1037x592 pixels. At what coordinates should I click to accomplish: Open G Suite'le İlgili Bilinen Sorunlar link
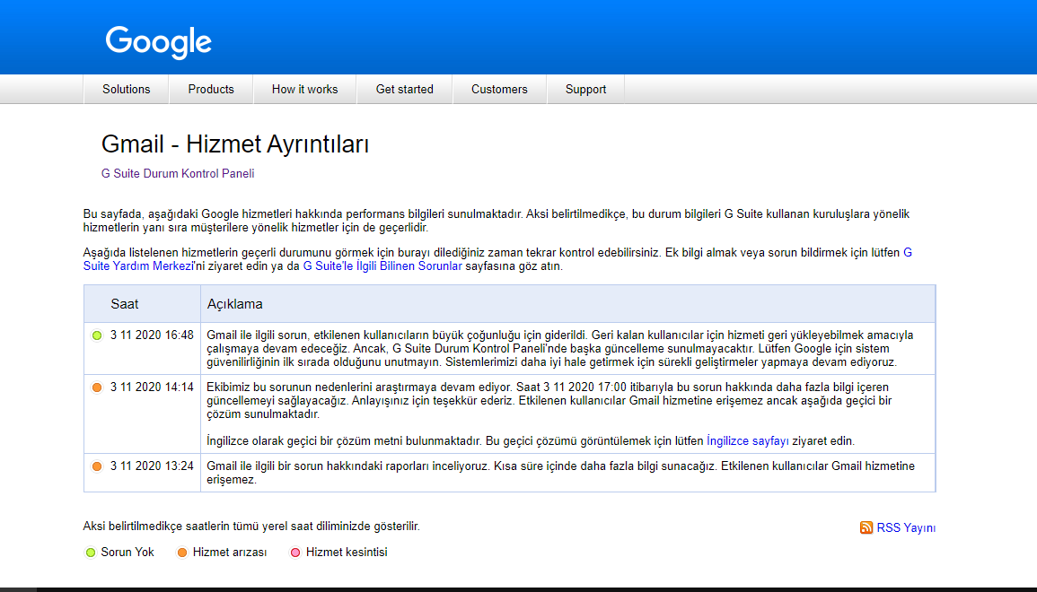click(382, 266)
